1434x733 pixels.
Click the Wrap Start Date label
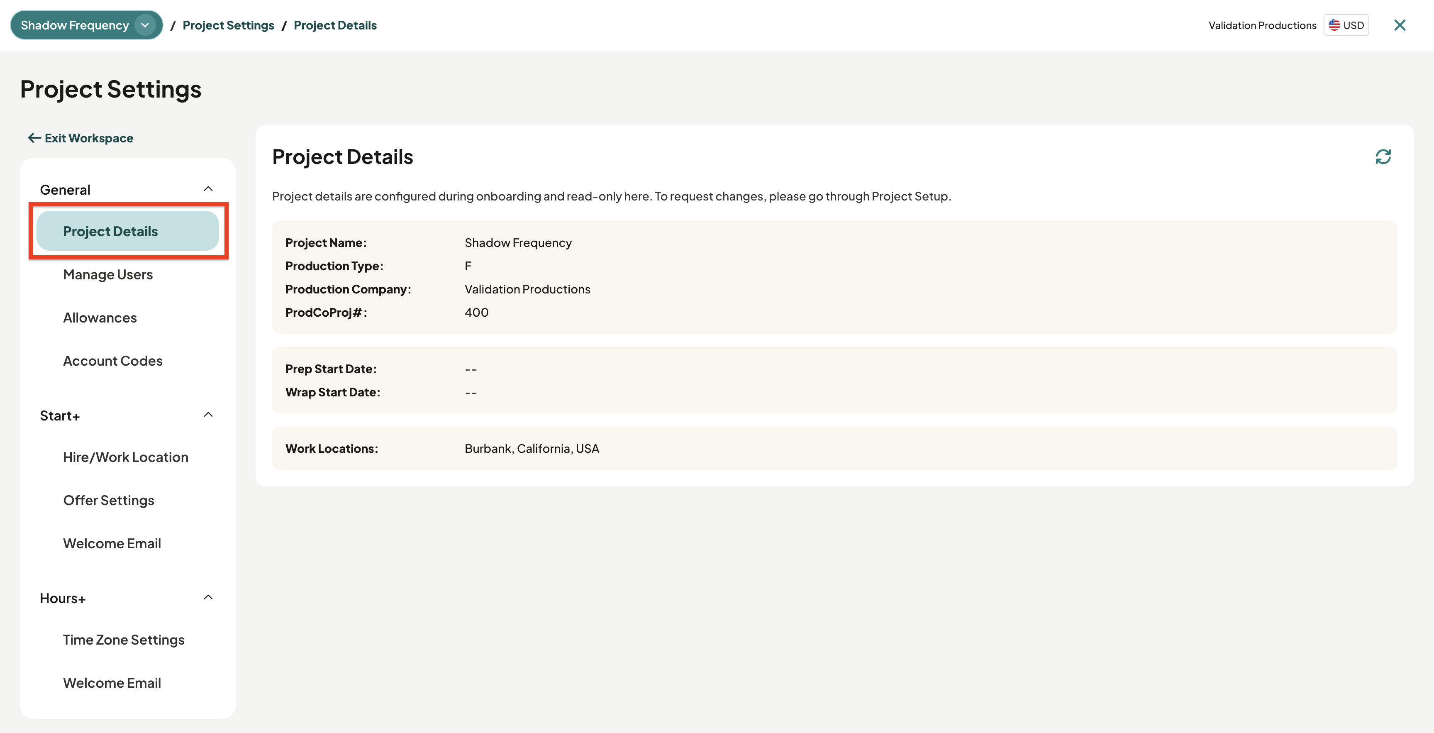333,392
